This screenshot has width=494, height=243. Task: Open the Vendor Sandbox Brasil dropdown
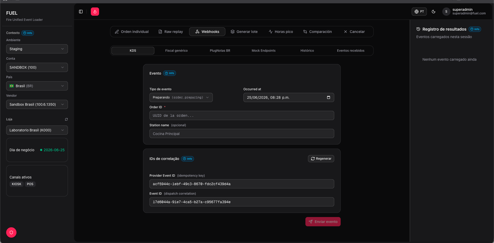tap(37, 104)
